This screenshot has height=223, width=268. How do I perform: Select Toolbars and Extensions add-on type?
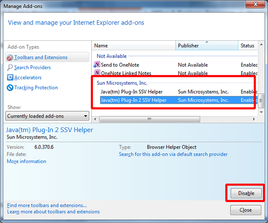point(47,57)
